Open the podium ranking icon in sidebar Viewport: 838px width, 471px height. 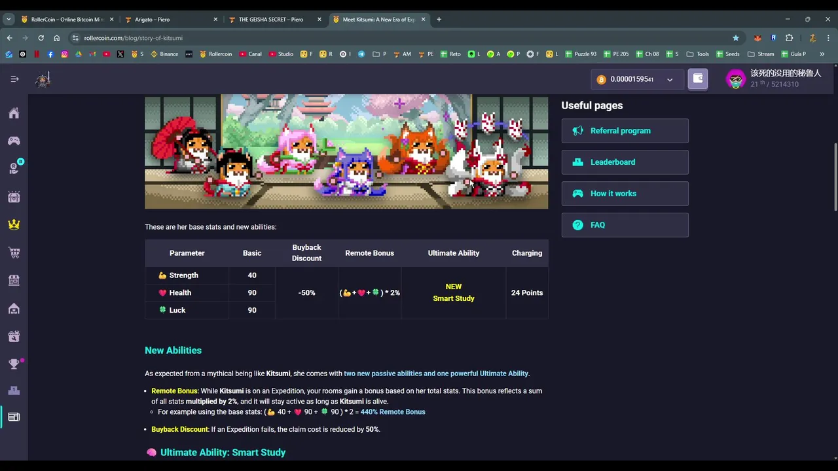[14, 391]
